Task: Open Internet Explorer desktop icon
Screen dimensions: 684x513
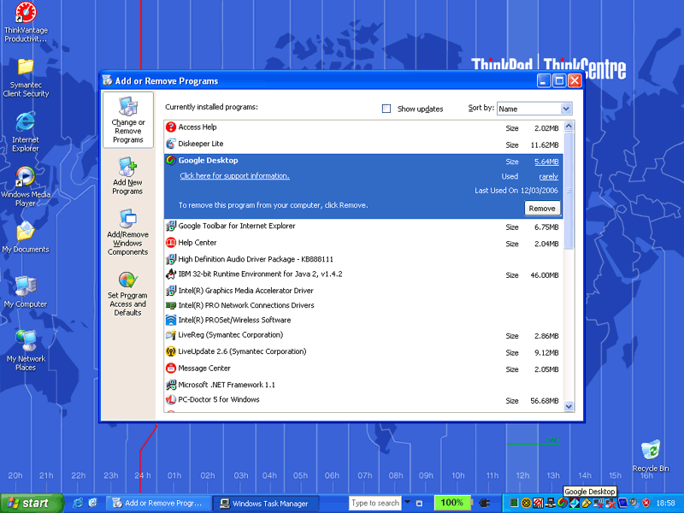Action: coord(26,133)
